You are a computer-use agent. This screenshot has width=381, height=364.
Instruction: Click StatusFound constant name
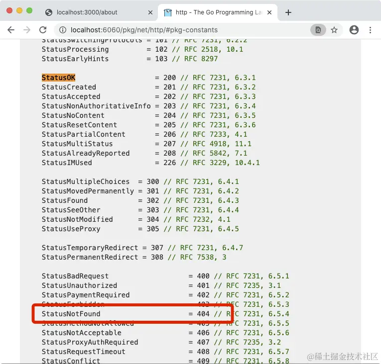65,201
